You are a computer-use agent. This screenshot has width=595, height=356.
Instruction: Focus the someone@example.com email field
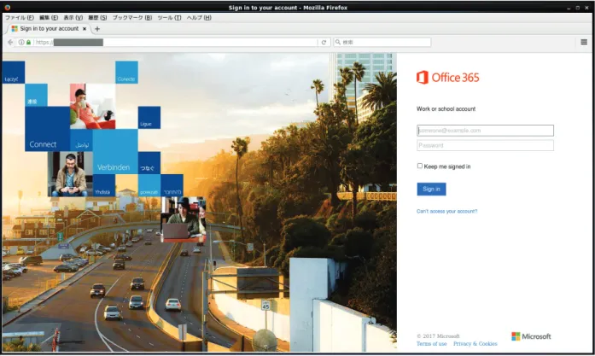pos(486,131)
